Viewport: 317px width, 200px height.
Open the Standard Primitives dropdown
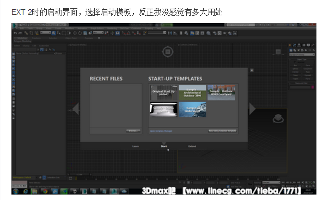click(302, 54)
